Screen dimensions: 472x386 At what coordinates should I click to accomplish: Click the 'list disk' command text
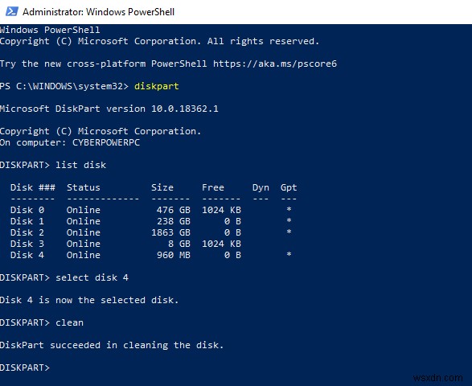[81, 165]
